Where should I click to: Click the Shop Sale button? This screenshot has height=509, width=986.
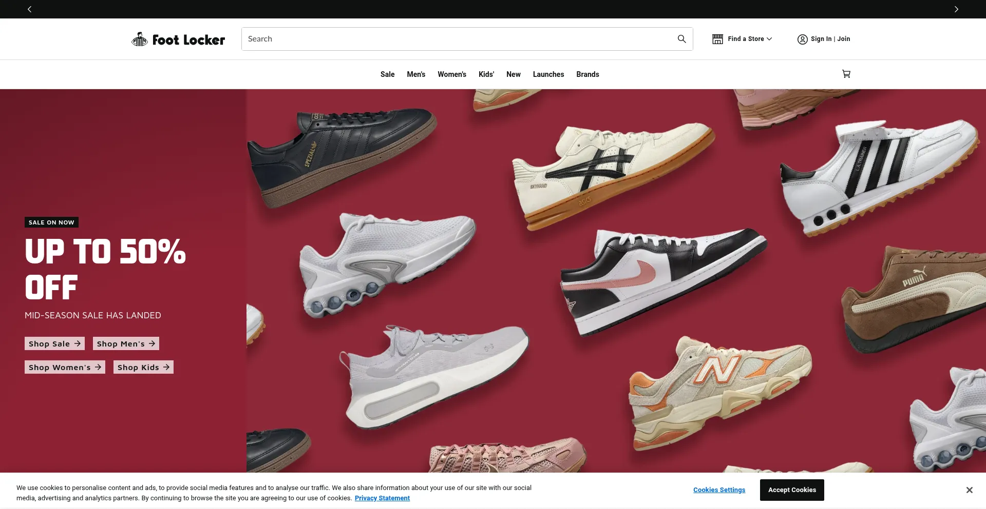[54, 343]
